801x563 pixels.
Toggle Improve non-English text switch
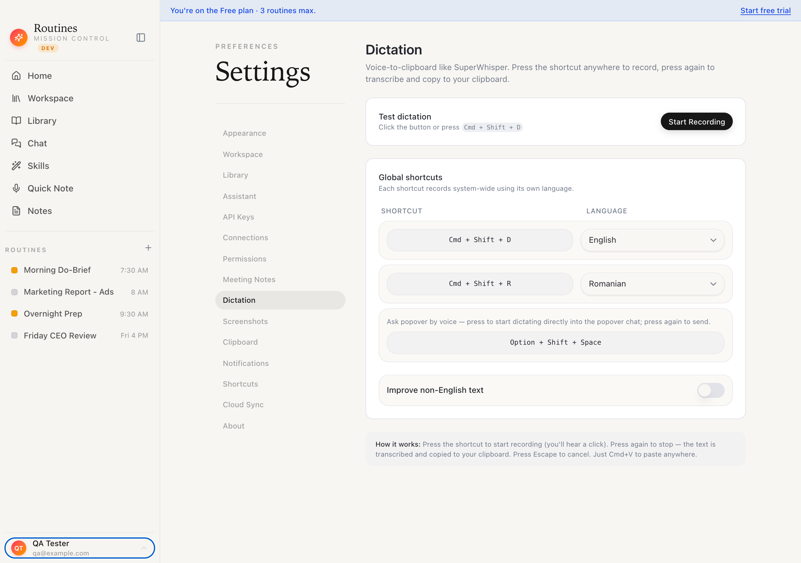point(711,390)
